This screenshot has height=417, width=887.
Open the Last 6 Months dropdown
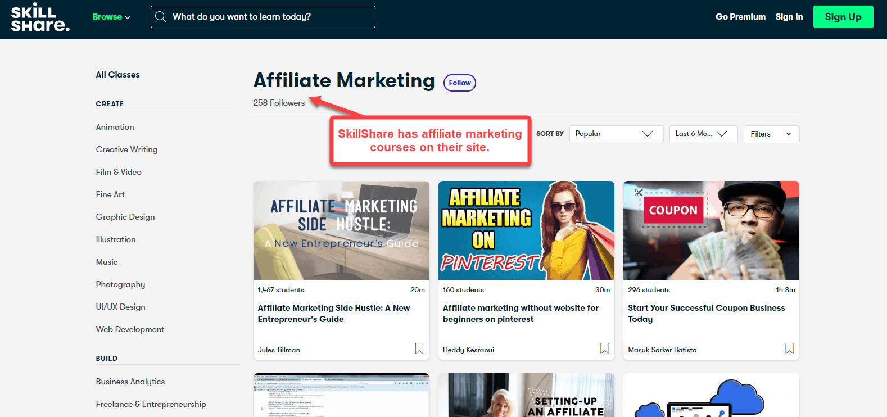pos(703,134)
